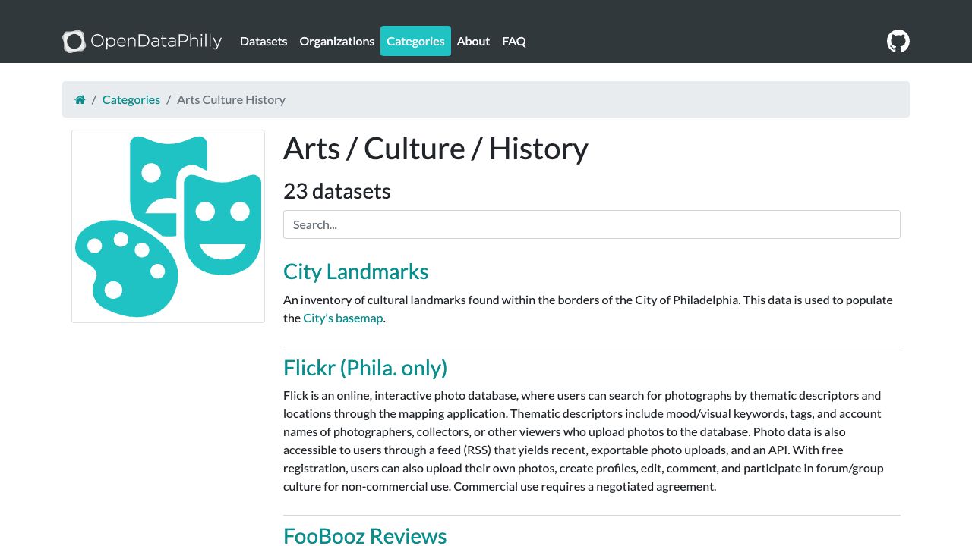Viewport: 972px width, 546px height.
Task: Go to home via breadcrumb house icon
Action: coord(80,99)
